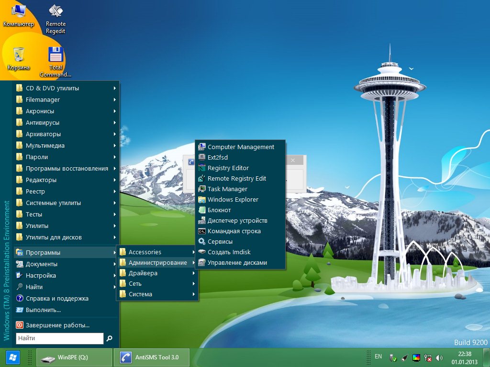Open Управление дисками menu entry
The height and width of the screenshot is (367, 490).
237,263
